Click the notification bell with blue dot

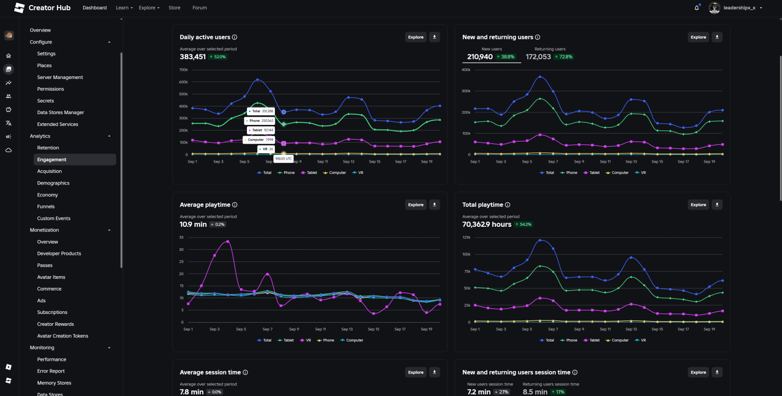click(x=696, y=8)
